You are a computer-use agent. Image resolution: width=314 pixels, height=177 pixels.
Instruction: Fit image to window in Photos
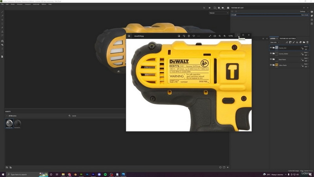pyautogui.click(x=215, y=36)
